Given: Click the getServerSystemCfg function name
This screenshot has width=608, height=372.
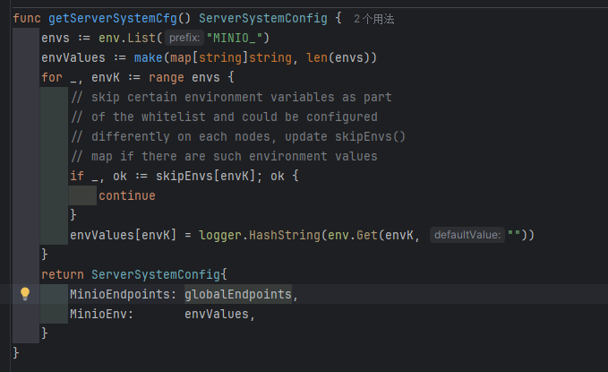Looking at the screenshot, I should [115, 18].
